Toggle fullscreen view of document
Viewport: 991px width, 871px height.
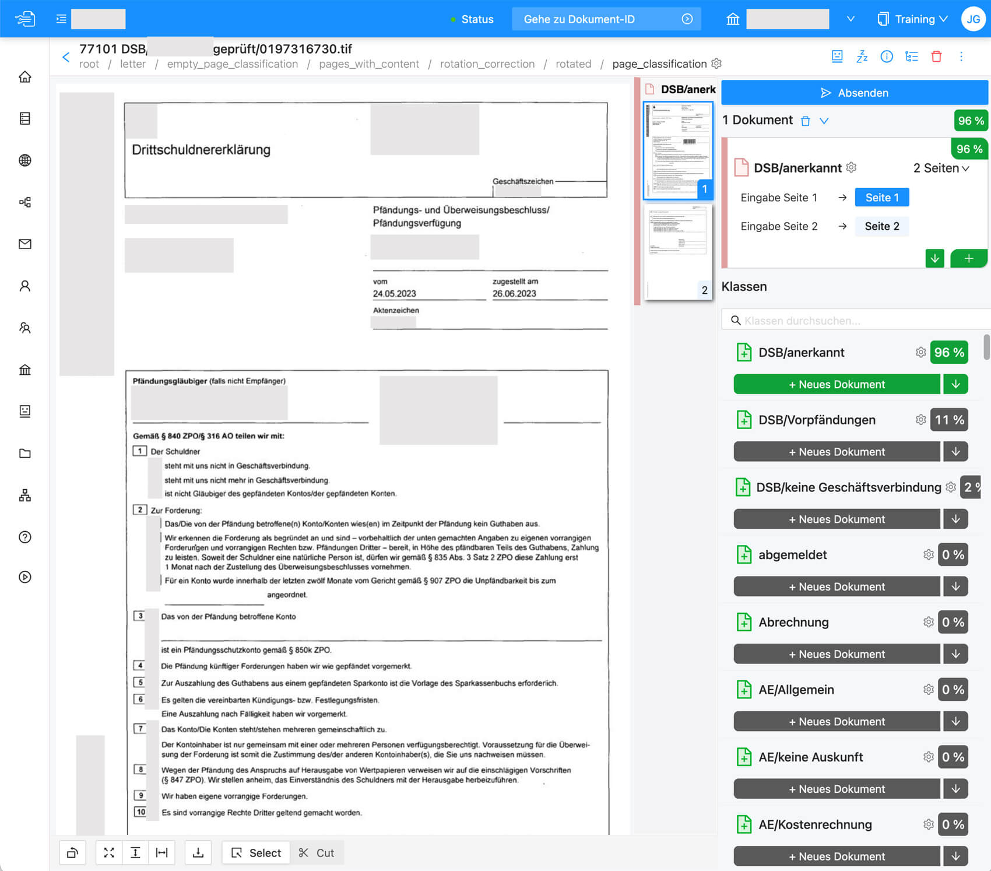pyautogui.click(x=109, y=852)
